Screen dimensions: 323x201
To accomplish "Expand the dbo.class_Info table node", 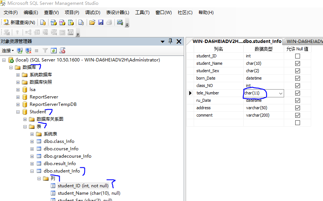I will tap(32, 142).
